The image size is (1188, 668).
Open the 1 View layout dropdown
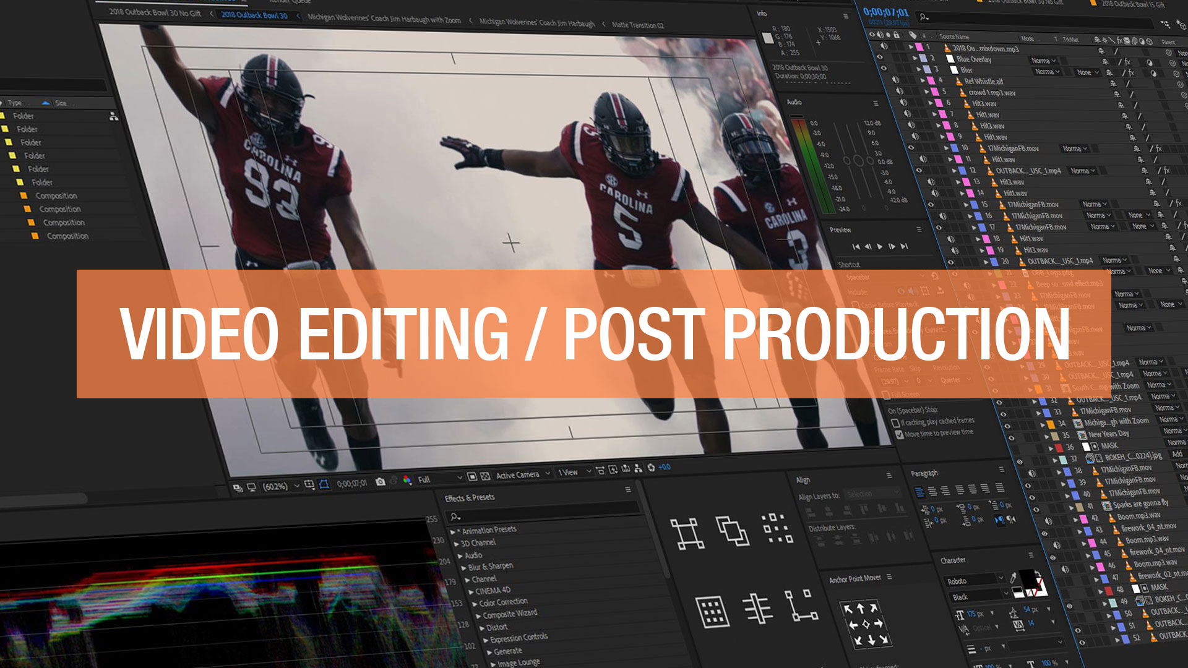[x=574, y=473]
